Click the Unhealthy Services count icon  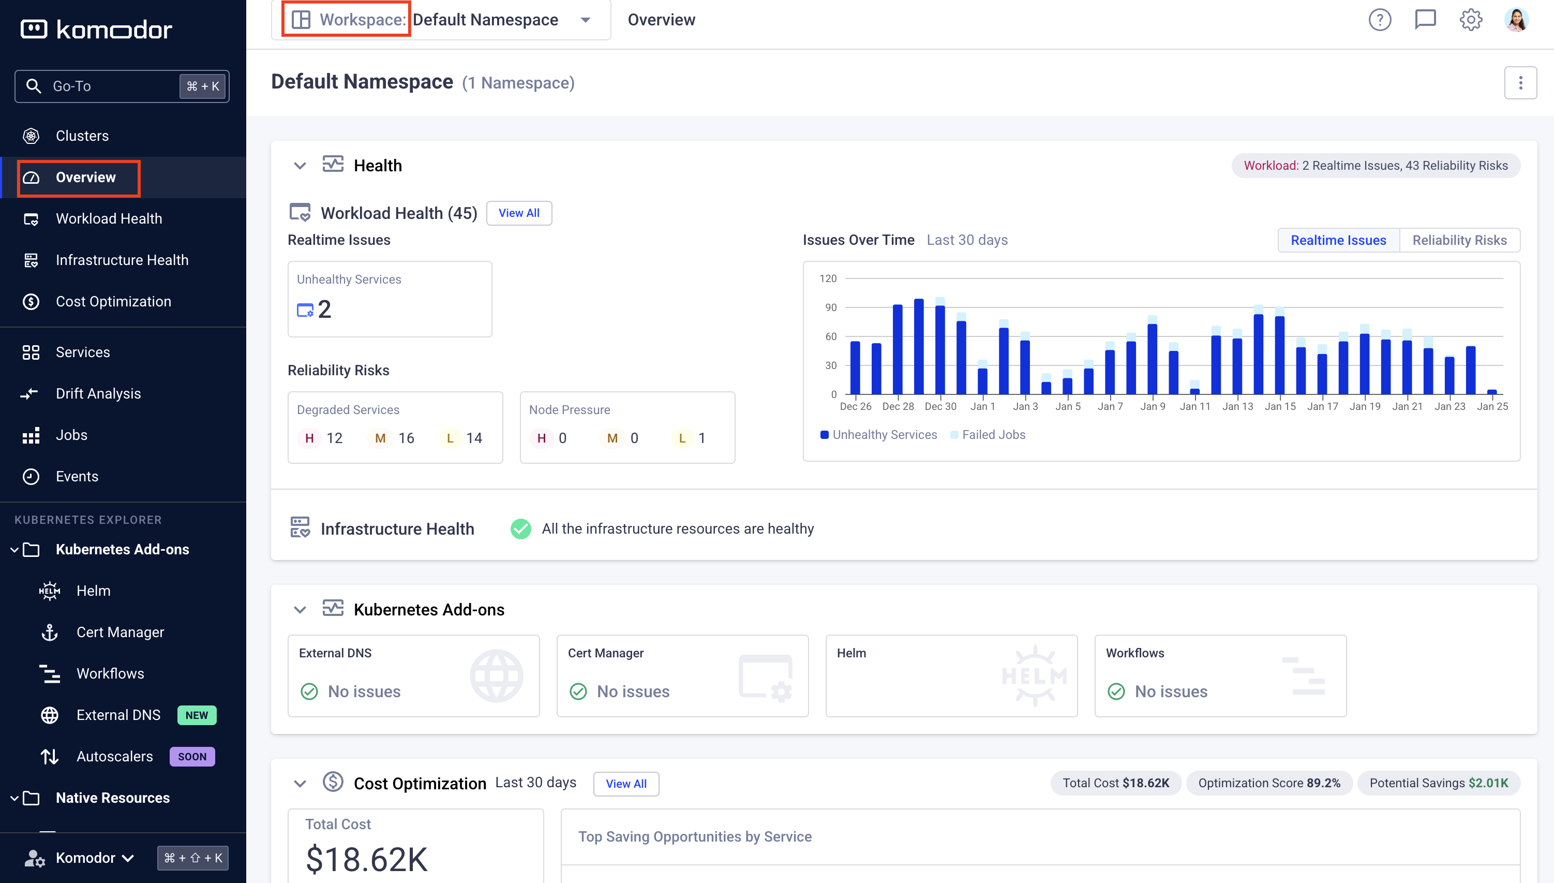(305, 310)
